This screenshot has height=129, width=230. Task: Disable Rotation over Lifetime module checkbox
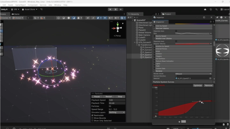click(154, 39)
